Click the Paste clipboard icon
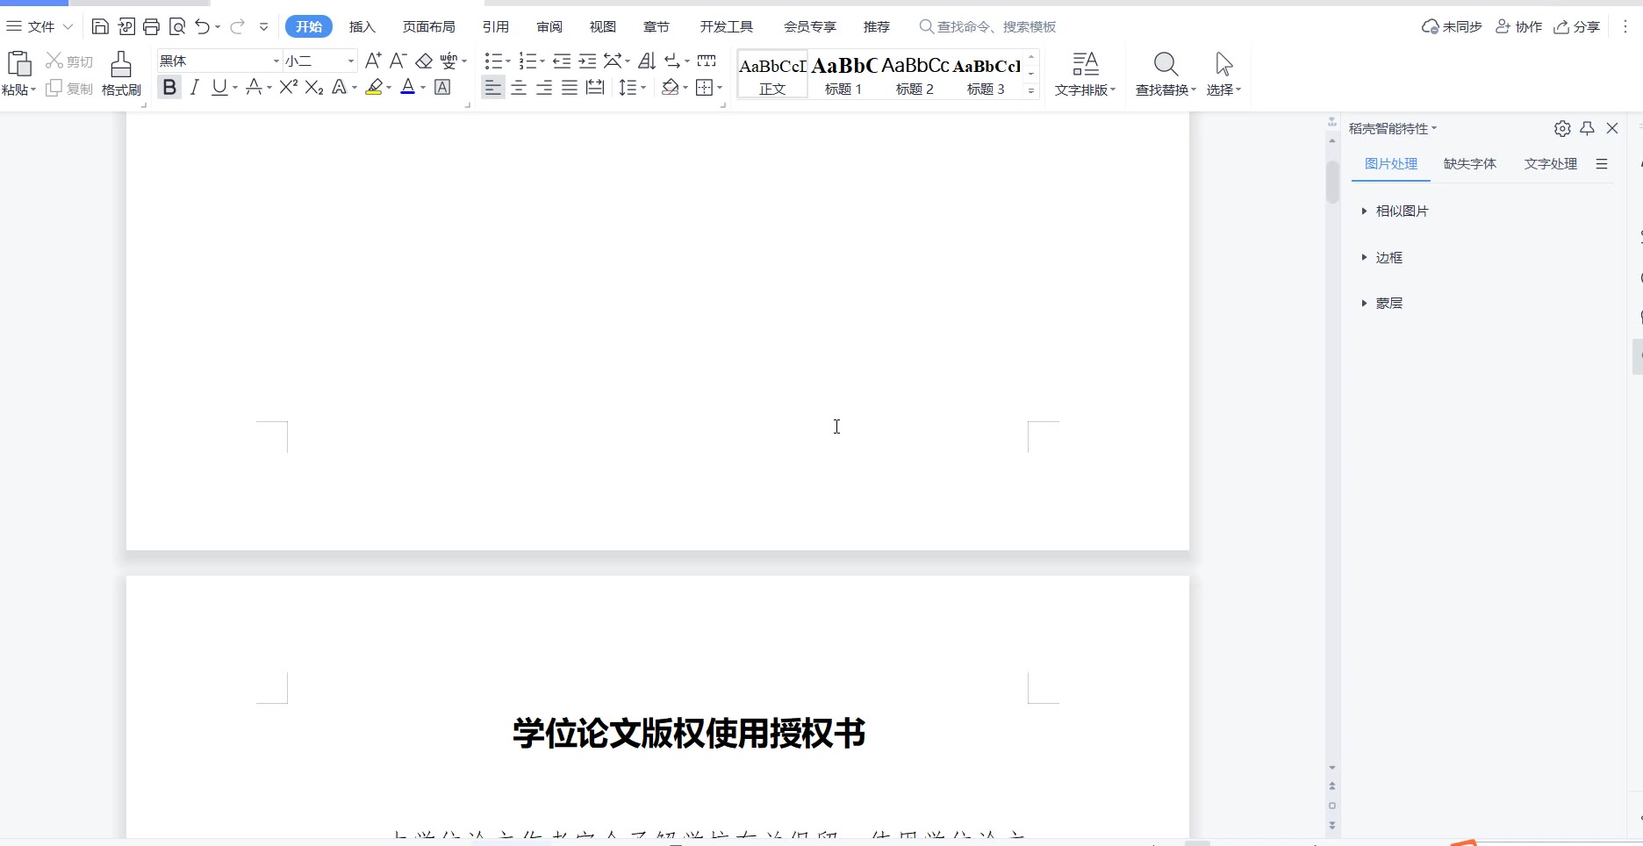The width and height of the screenshot is (1643, 846). (x=18, y=64)
